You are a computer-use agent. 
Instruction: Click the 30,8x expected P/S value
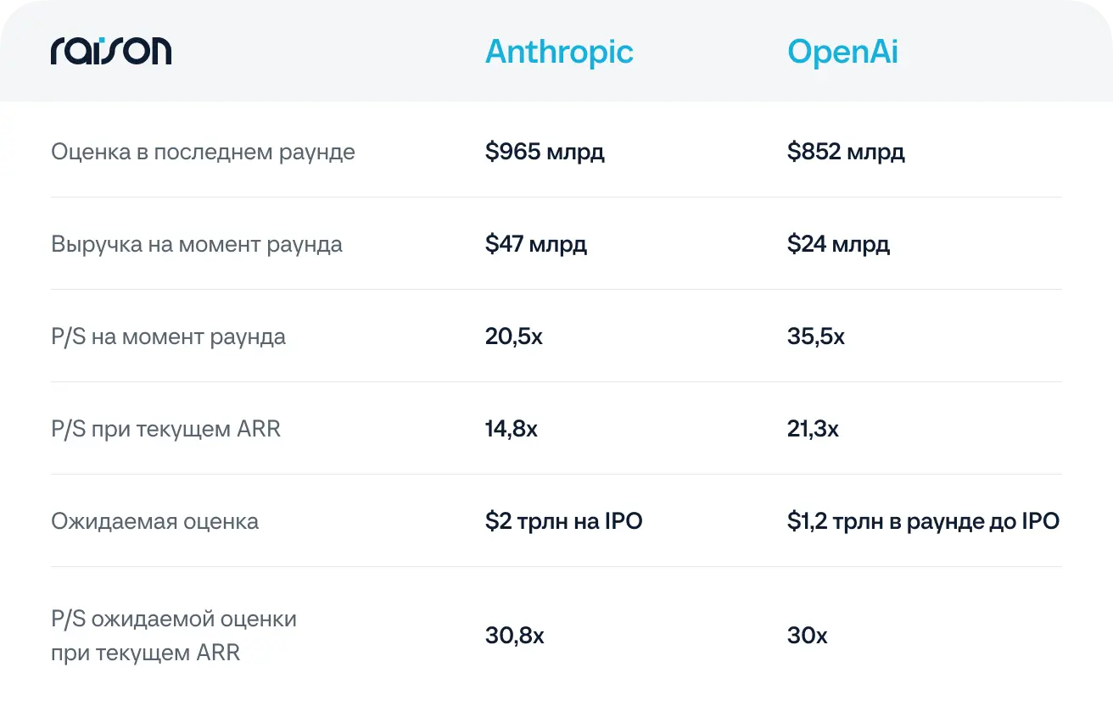(514, 636)
